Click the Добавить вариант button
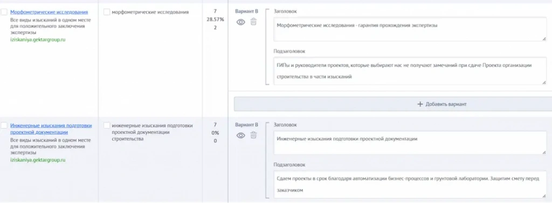The height and width of the screenshot is (203, 552). pyautogui.click(x=393, y=104)
